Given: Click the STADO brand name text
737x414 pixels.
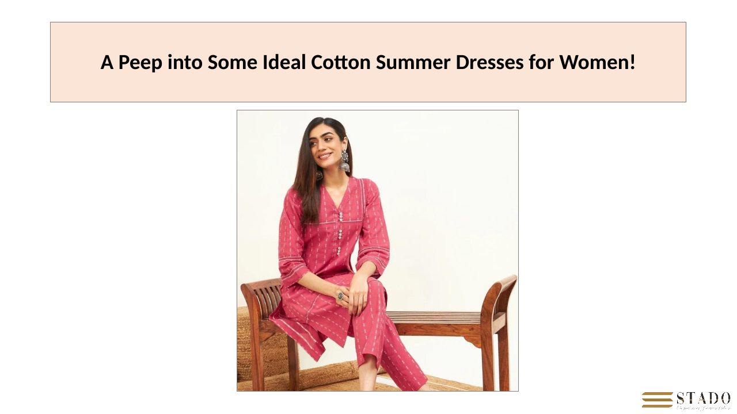Looking at the screenshot, I should tap(704, 398).
